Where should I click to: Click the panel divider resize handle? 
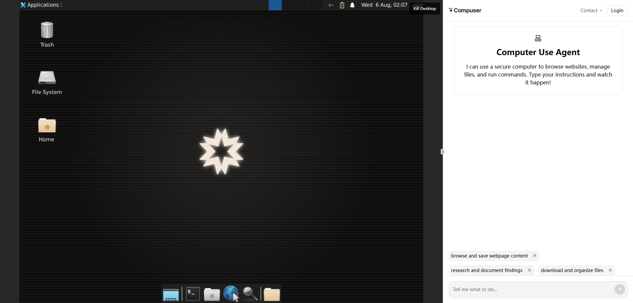coord(442,152)
